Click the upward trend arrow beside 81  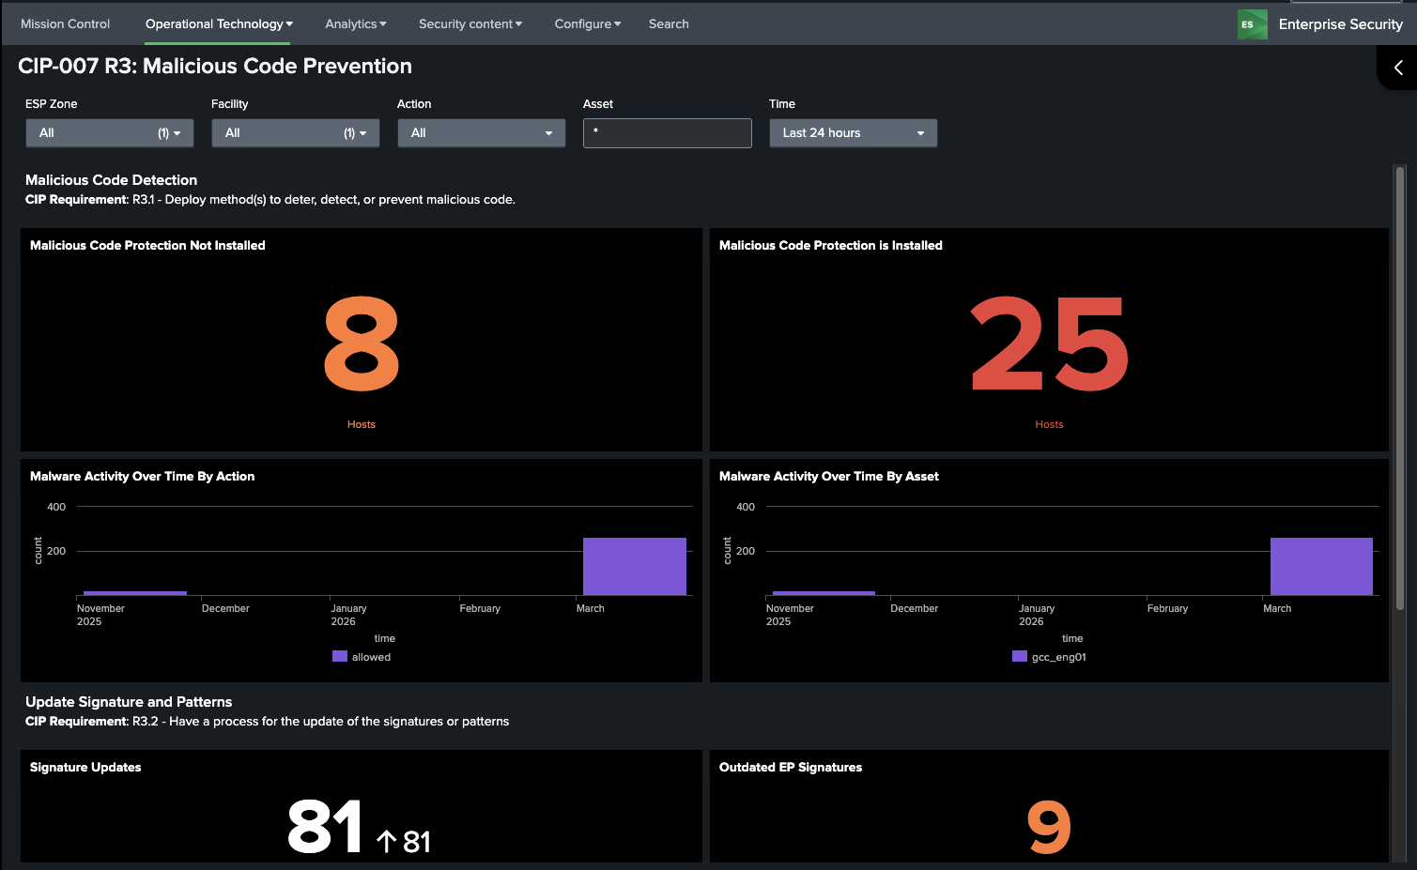[386, 841]
